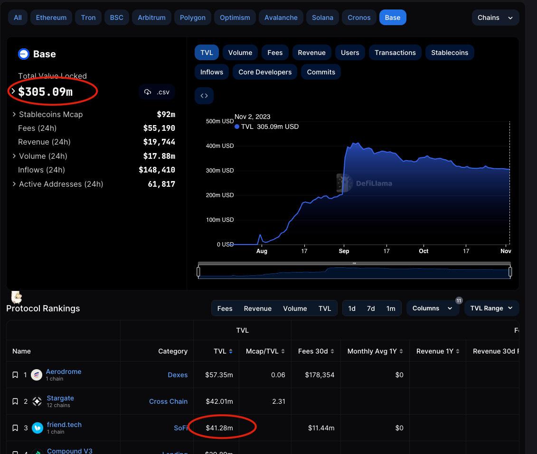
Task: Toggle the Commits chart metric
Action: 321,72
